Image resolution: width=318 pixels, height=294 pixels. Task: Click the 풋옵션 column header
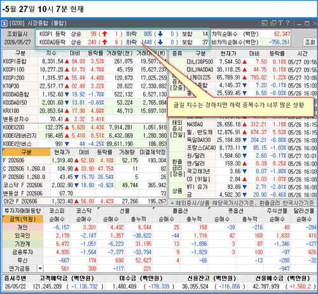pyautogui.click(x=236, y=211)
